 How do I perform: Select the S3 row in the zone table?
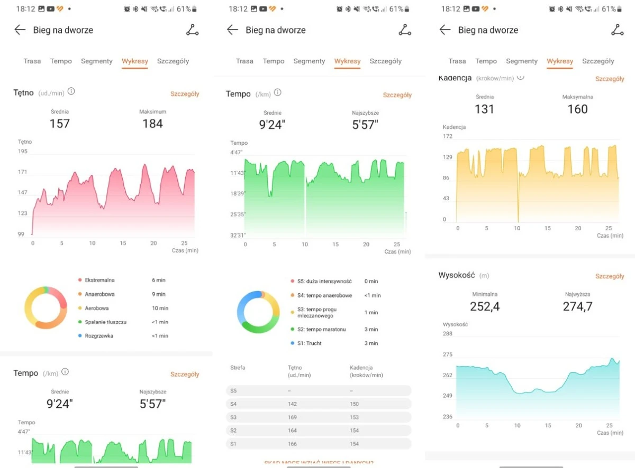pyautogui.click(x=319, y=417)
